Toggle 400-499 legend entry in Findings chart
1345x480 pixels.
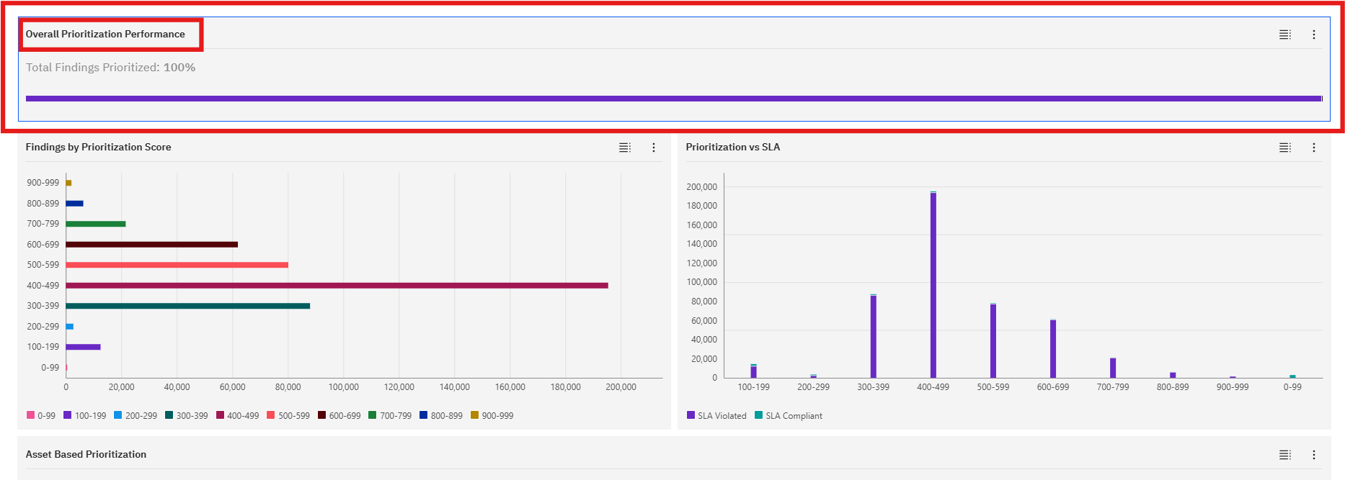[237, 415]
